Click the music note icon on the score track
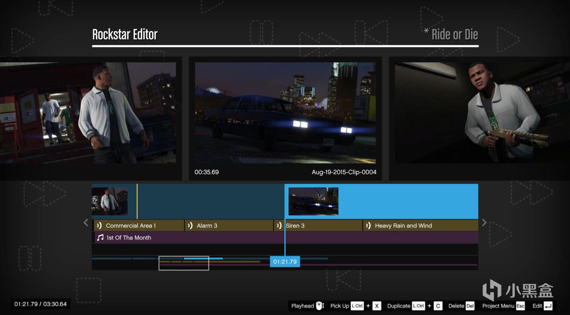570x315 pixels. (100, 238)
